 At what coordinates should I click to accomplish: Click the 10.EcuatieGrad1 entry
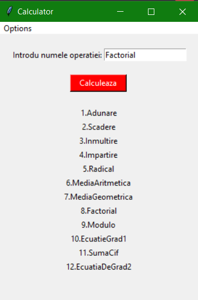click(x=98, y=239)
